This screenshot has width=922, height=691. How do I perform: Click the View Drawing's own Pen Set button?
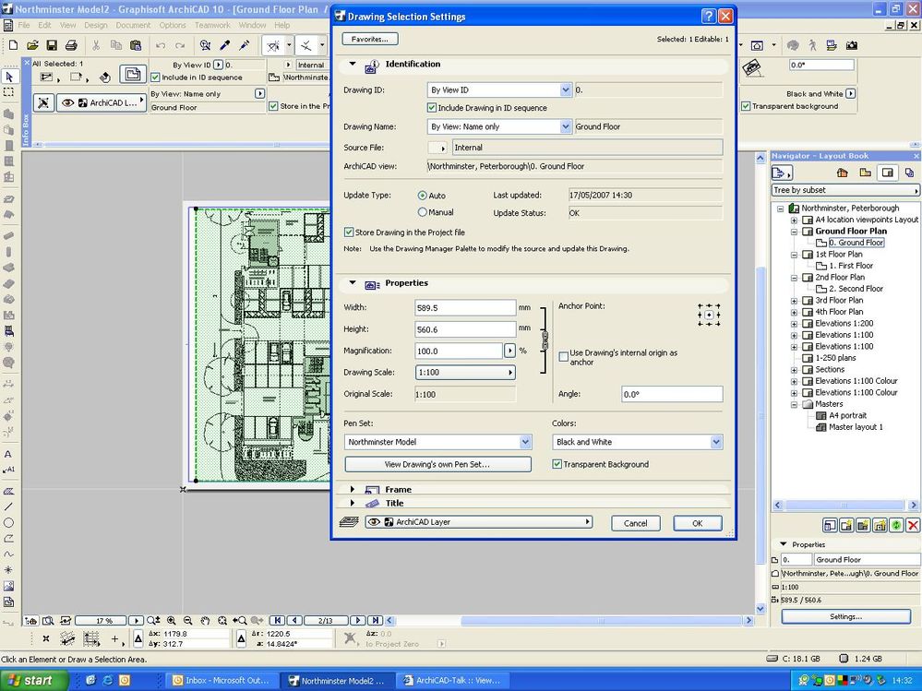[437, 465]
